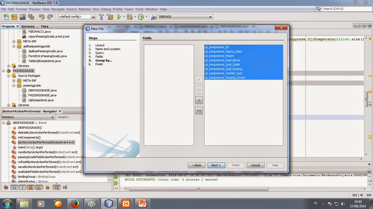Click the database icon beside DBSPASS combo
The height and width of the screenshot is (209, 373).
tap(154, 17)
